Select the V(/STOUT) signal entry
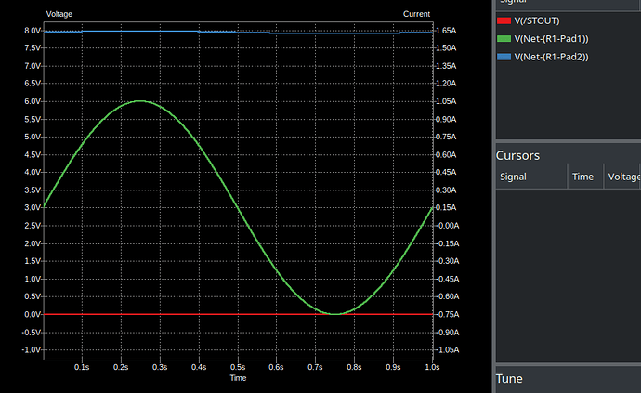 coord(536,20)
